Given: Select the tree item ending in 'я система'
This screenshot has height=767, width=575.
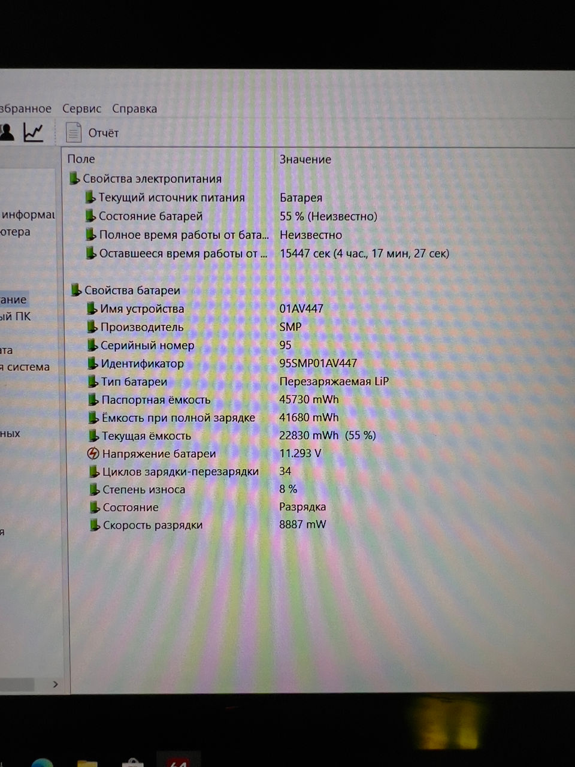Looking at the screenshot, I should pos(25,367).
